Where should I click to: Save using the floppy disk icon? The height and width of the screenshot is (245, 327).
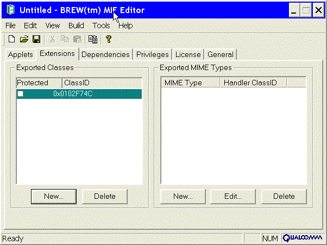tap(36, 39)
